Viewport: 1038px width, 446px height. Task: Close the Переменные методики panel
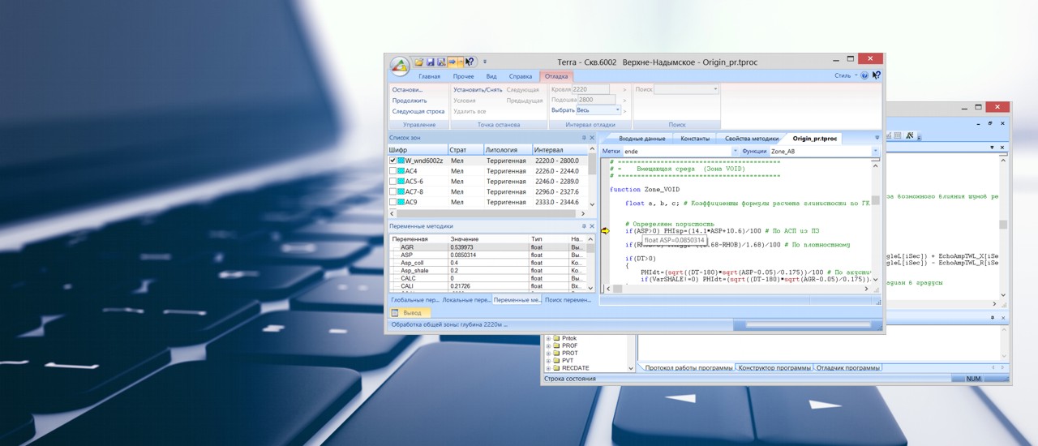pos(592,226)
